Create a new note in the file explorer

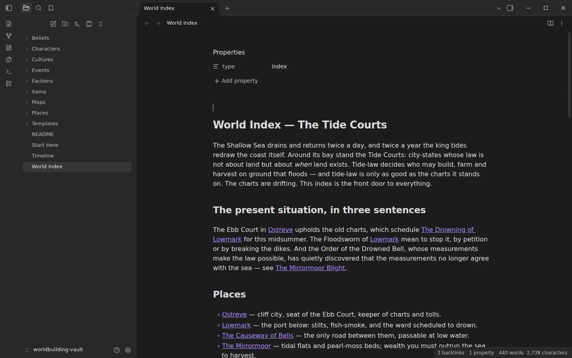[53, 24]
